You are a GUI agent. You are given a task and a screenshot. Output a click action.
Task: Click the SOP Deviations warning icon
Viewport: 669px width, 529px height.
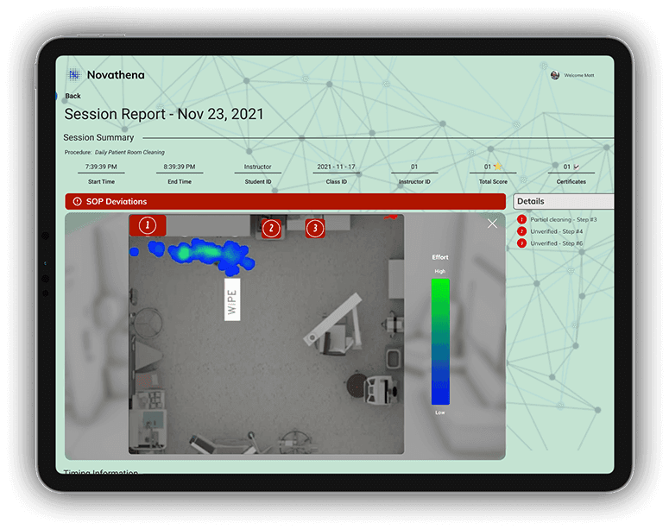77,202
